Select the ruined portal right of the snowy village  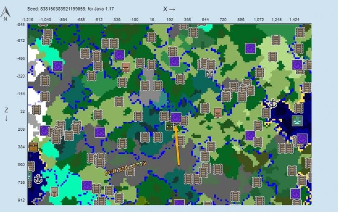(87, 185)
